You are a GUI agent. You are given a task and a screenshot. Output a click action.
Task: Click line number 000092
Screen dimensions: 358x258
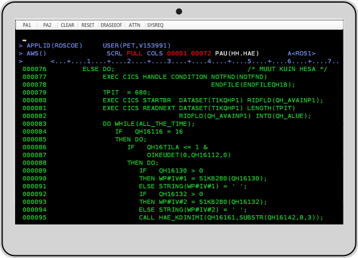34,194
